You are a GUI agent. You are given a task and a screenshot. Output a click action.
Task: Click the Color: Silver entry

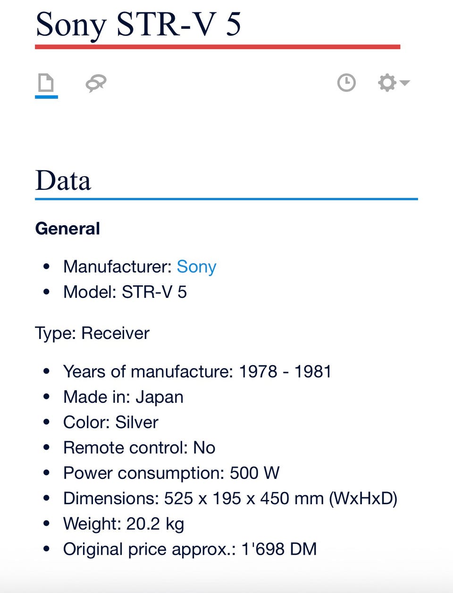pos(111,423)
